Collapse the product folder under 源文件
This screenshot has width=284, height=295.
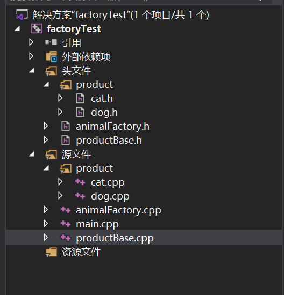coord(46,168)
